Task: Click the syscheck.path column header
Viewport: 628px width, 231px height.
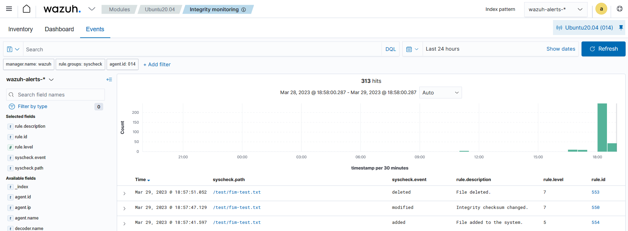Action: (229, 180)
